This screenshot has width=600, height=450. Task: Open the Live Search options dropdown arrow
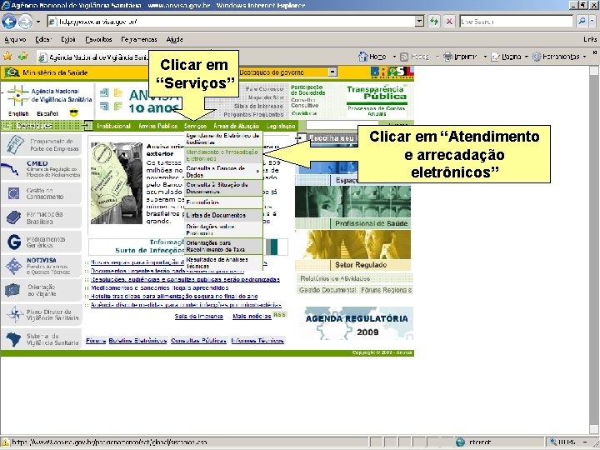tap(592, 22)
